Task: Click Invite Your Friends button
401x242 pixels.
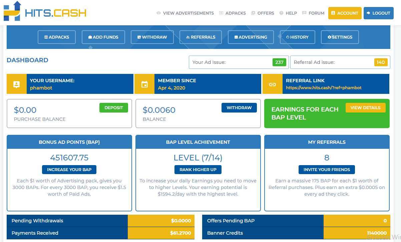Action: point(327,169)
